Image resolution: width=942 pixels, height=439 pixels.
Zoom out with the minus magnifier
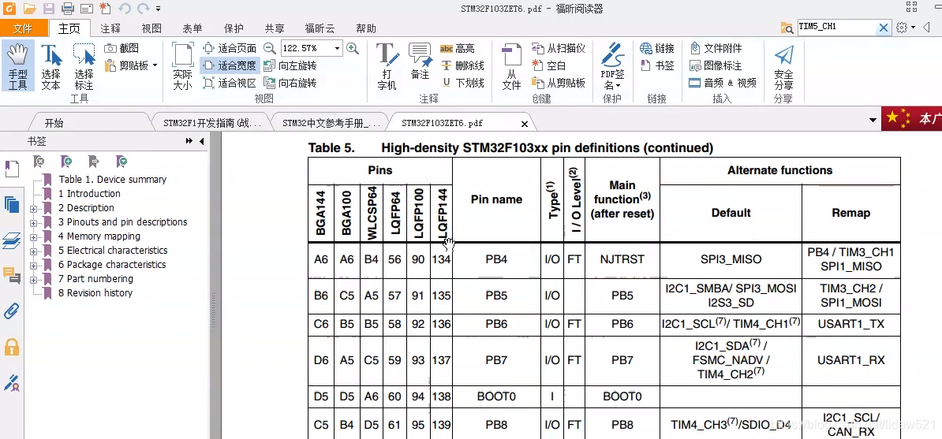[270, 48]
